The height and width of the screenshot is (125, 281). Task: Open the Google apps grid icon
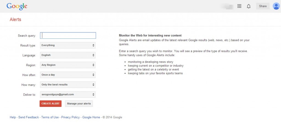coord(239,6)
